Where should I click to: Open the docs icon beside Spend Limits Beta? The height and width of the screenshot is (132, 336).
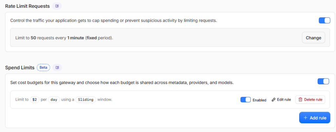coord(57,68)
